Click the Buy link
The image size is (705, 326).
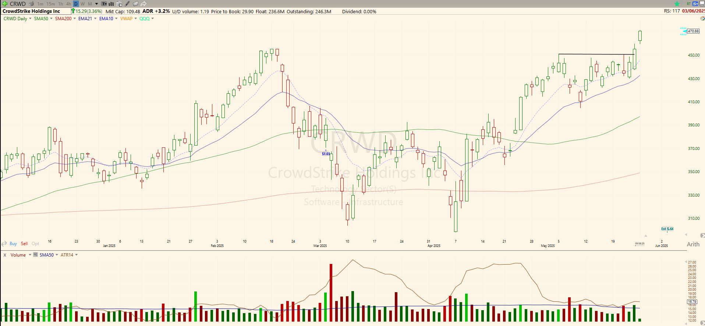[x=13, y=244]
